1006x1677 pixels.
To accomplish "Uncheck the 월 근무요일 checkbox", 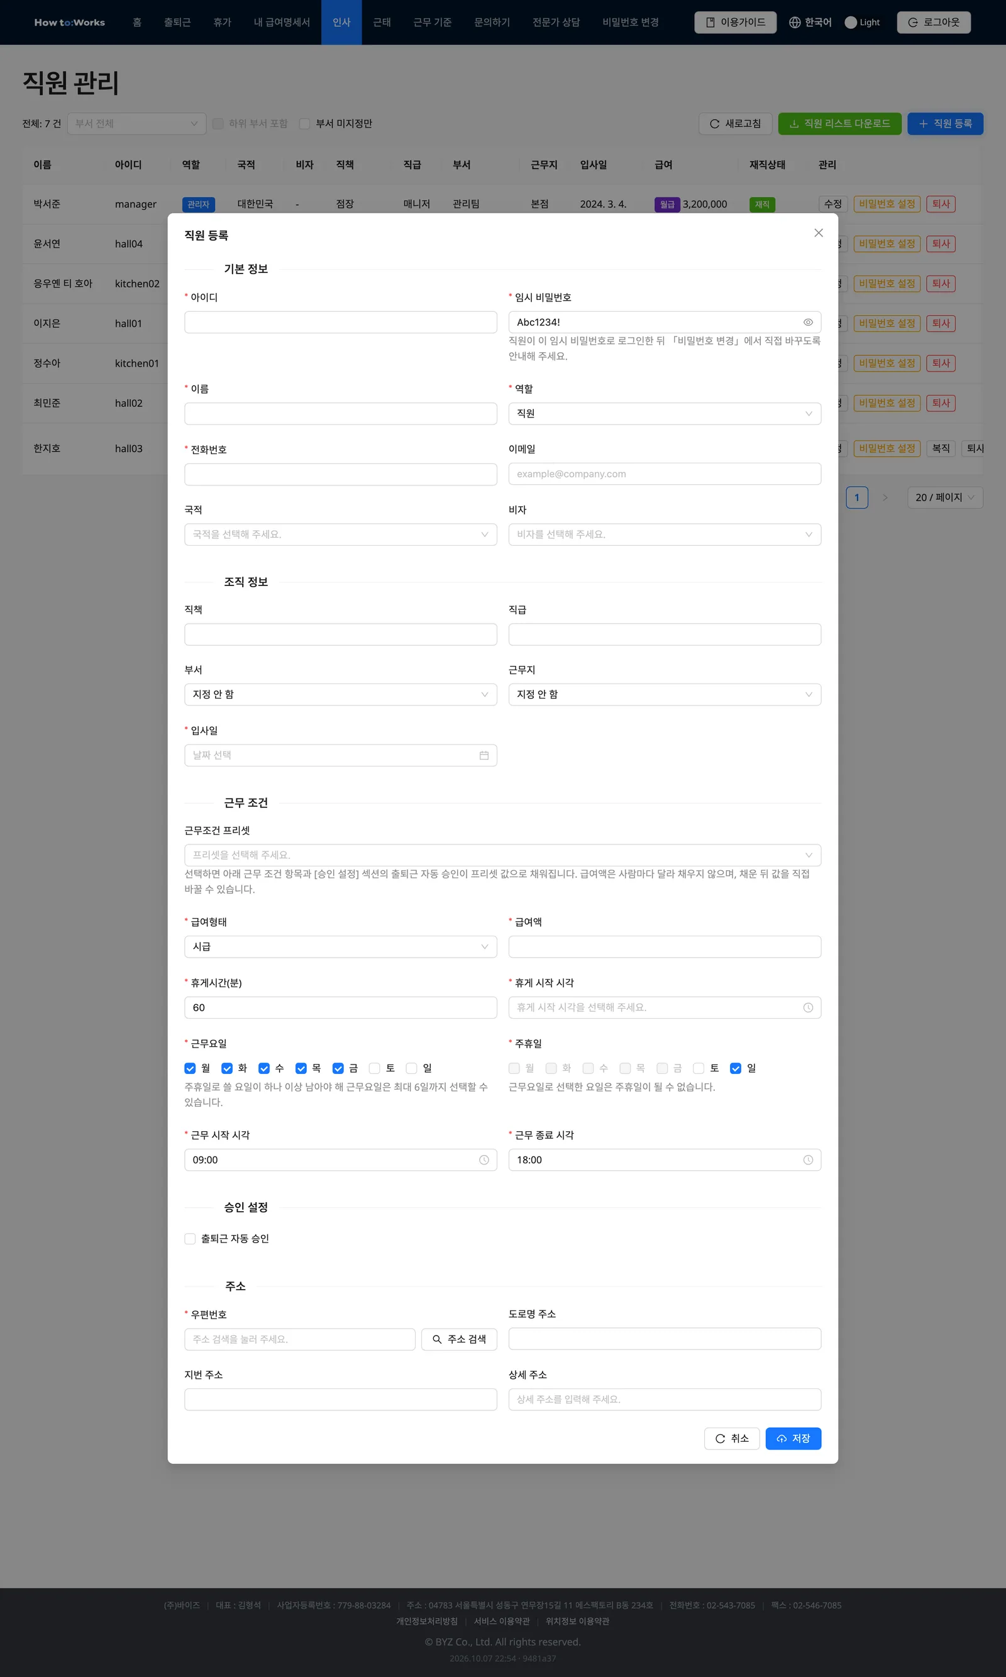I will (190, 1068).
